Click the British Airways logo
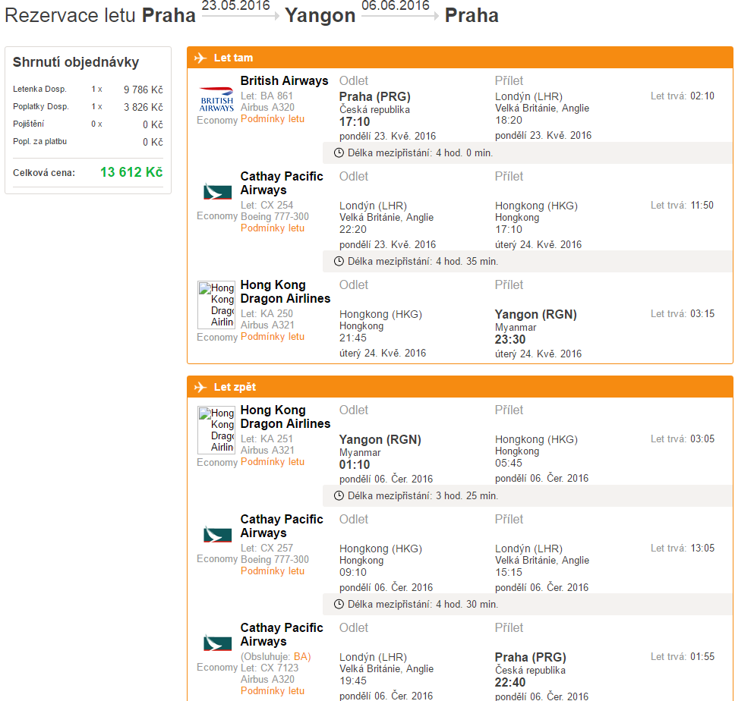 point(216,99)
